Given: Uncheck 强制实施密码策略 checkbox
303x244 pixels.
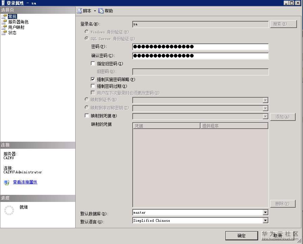Looking at the screenshot, I should pos(93,79).
